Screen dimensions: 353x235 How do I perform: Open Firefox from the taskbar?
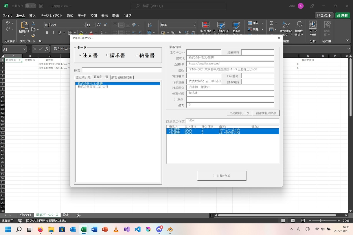40,229
